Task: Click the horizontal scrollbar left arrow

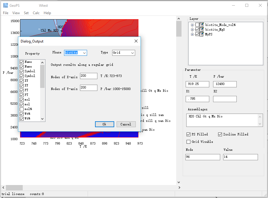Action: 3,188
